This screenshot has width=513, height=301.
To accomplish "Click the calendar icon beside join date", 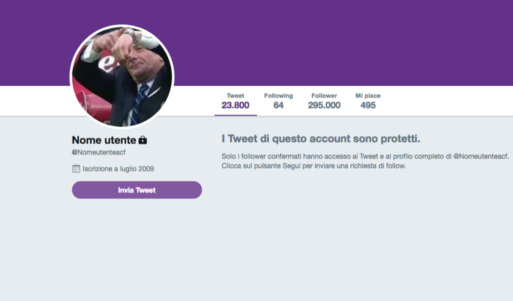I will (x=76, y=169).
